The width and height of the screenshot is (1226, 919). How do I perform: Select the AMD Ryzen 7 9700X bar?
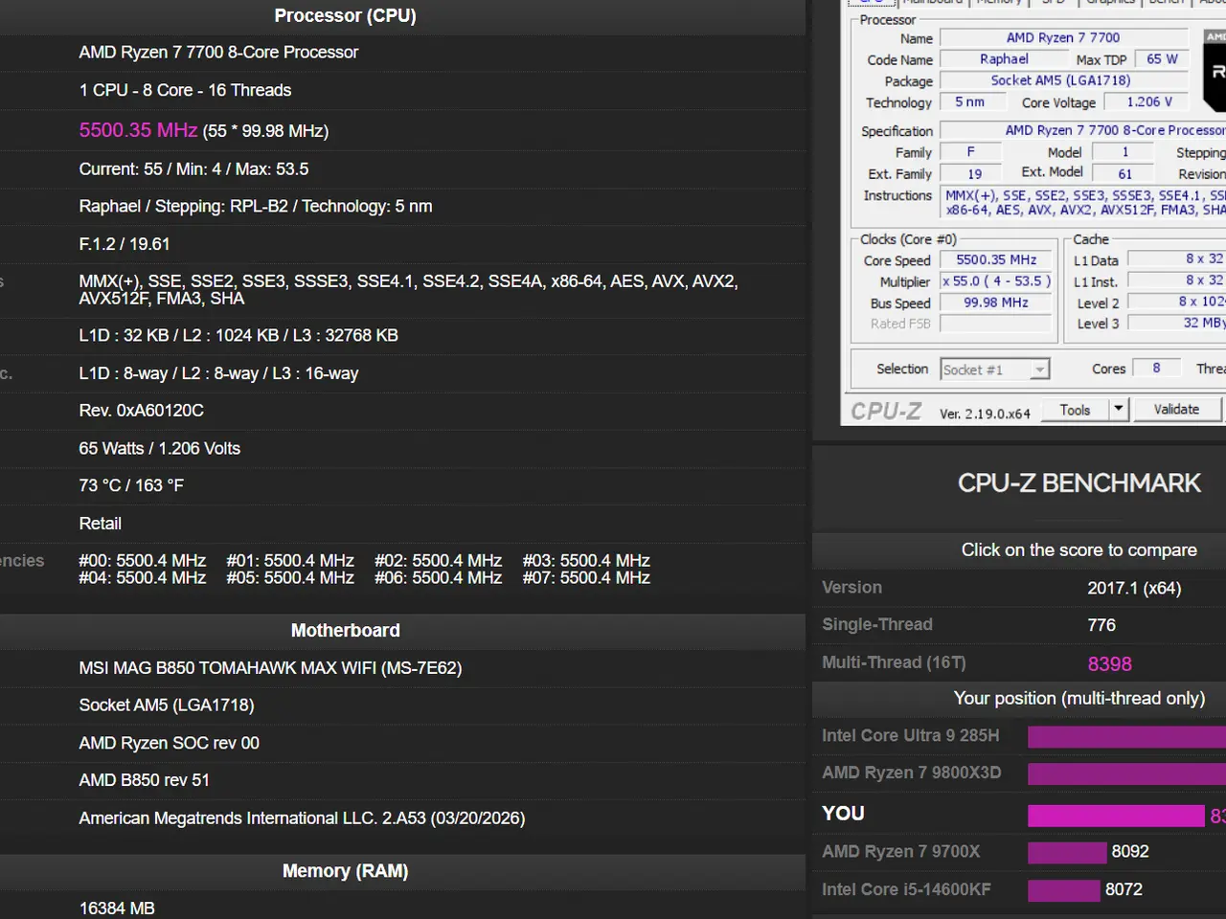tap(1067, 852)
